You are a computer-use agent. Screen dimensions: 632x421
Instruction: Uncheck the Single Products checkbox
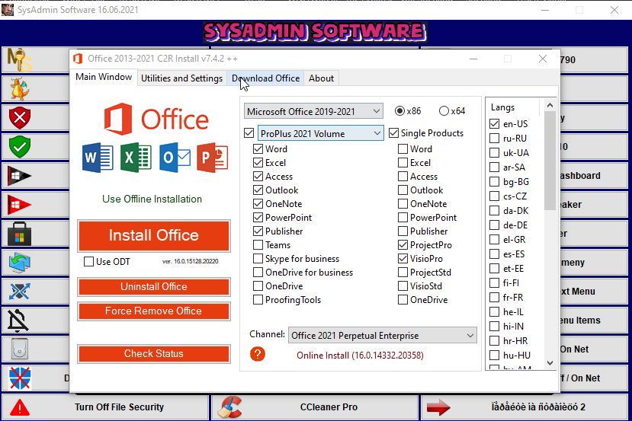coord(394,132)
